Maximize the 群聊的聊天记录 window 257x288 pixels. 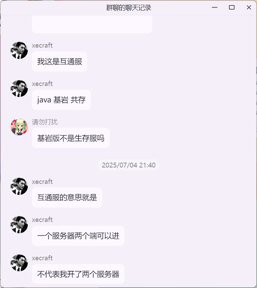[232, 8]
